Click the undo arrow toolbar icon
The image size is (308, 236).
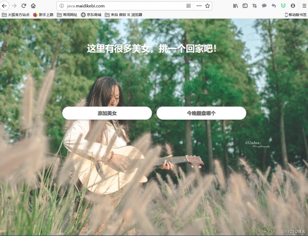tap(274, 6)
